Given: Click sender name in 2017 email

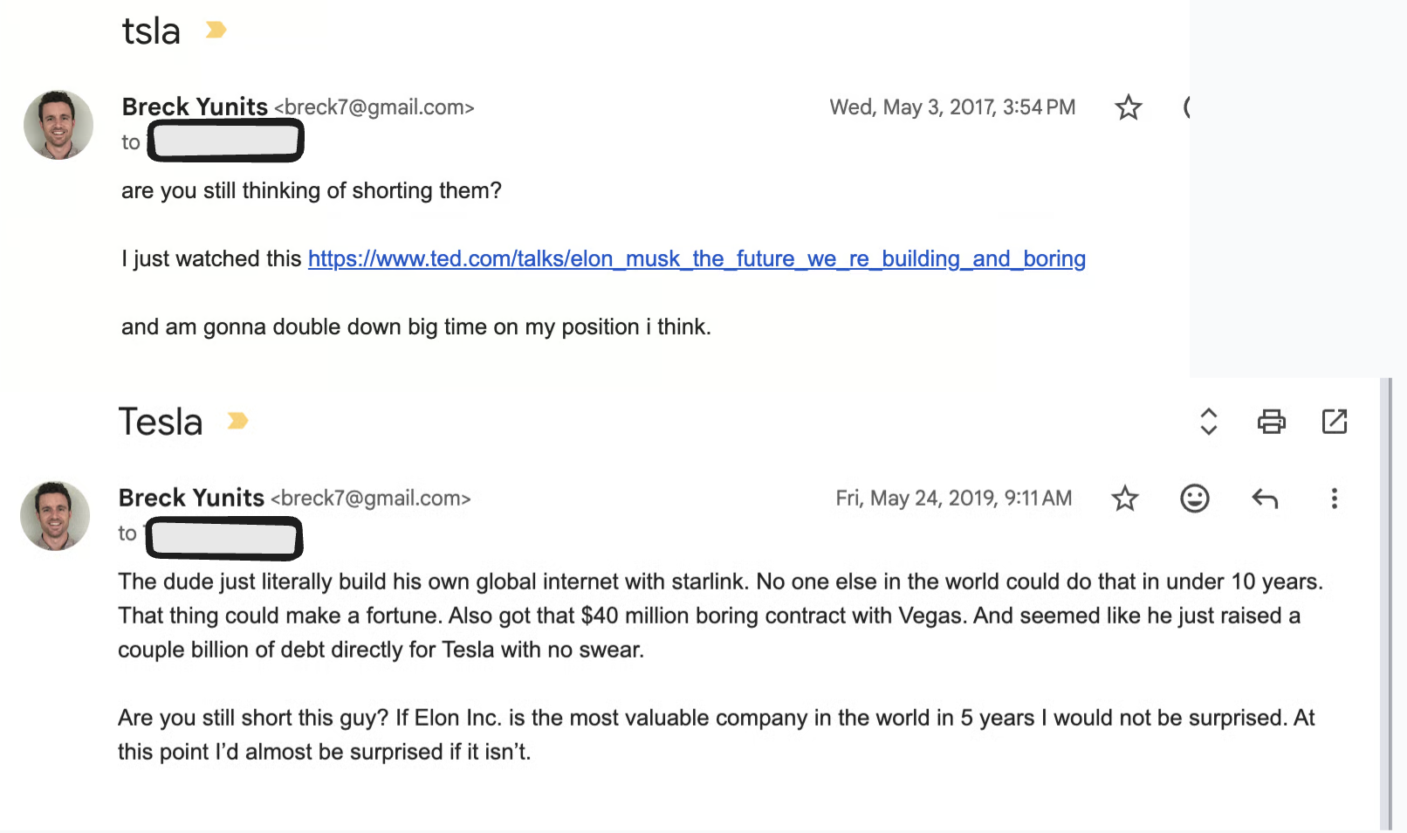Looking at the screenshot, I should tap(195, 107).
